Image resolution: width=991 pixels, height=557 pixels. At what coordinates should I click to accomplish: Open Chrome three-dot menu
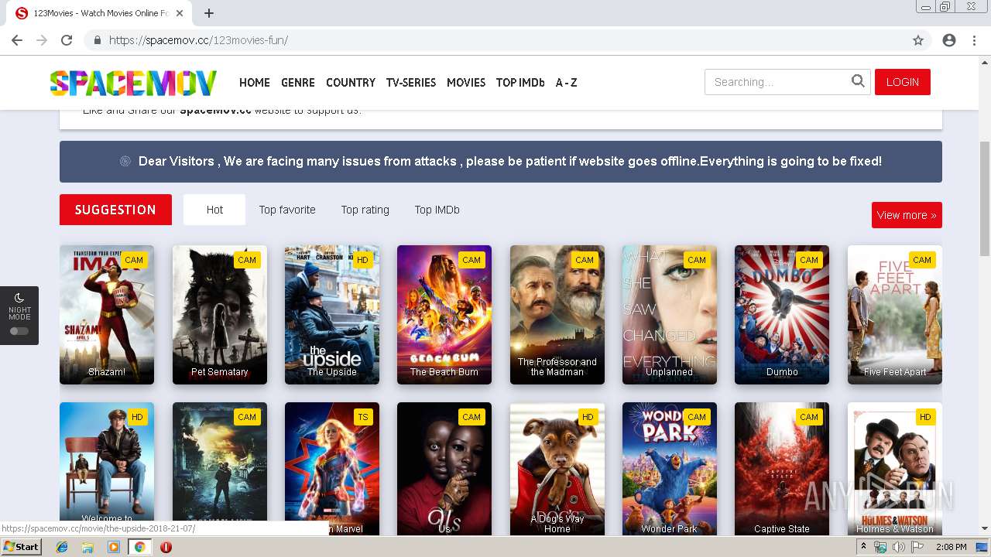[974, 40]
